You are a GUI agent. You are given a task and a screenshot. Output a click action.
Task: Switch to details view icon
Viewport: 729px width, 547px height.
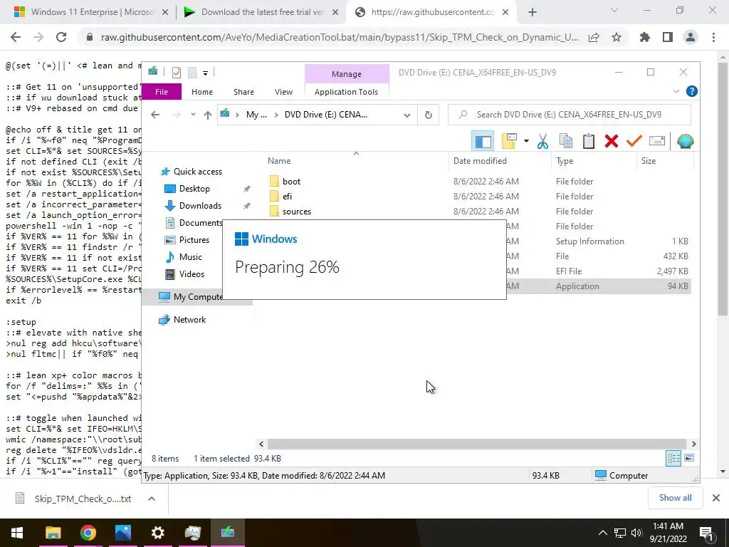coord(673,458)
